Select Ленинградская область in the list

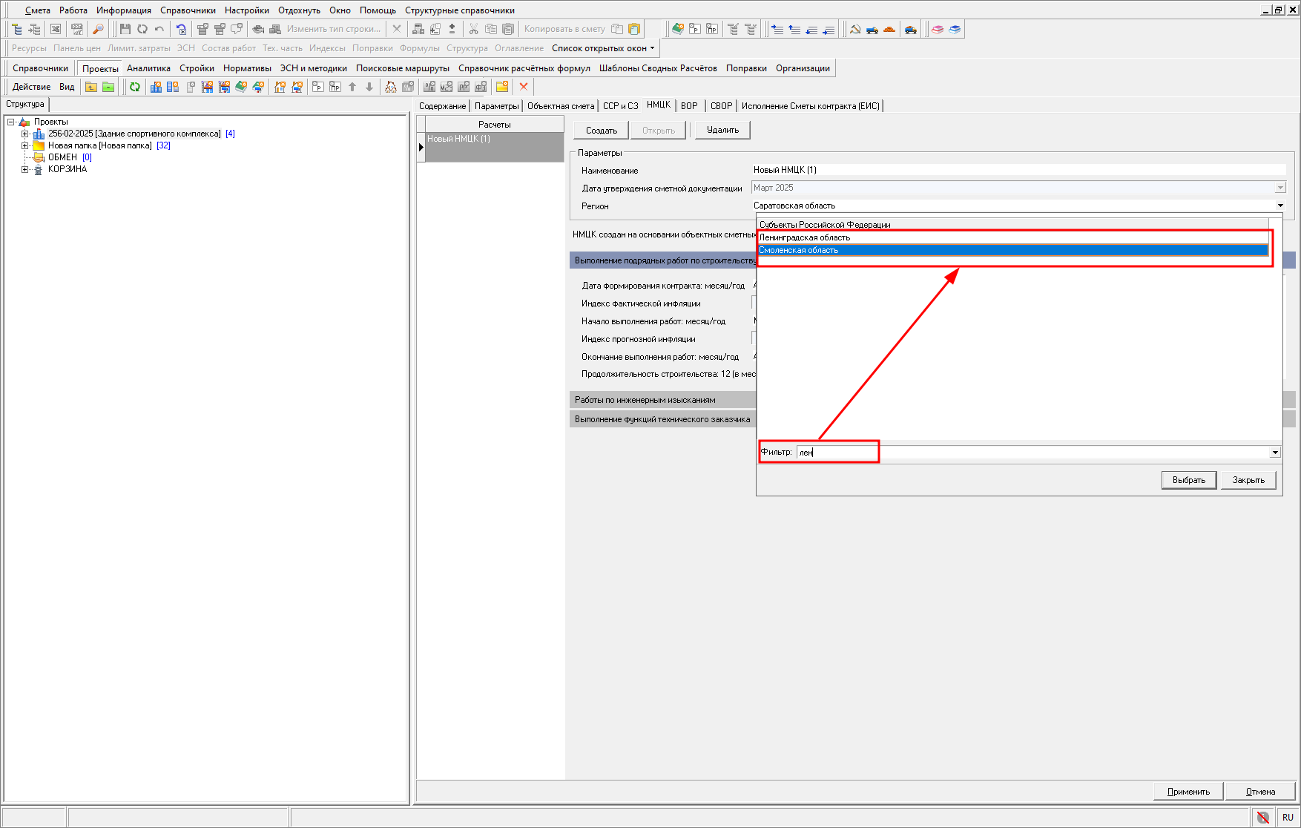tap(1012, 237)
